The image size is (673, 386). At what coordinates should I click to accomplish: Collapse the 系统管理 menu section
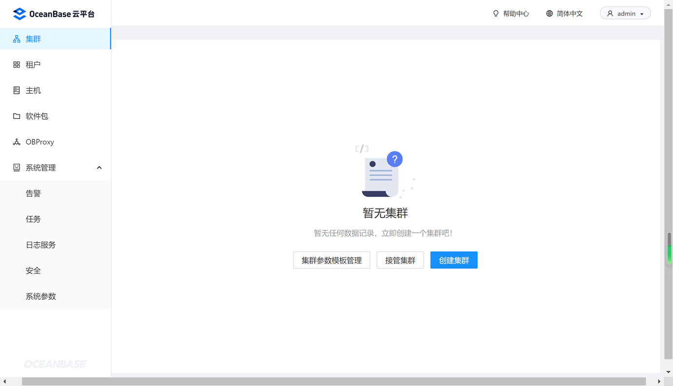[x=99, y=167]
